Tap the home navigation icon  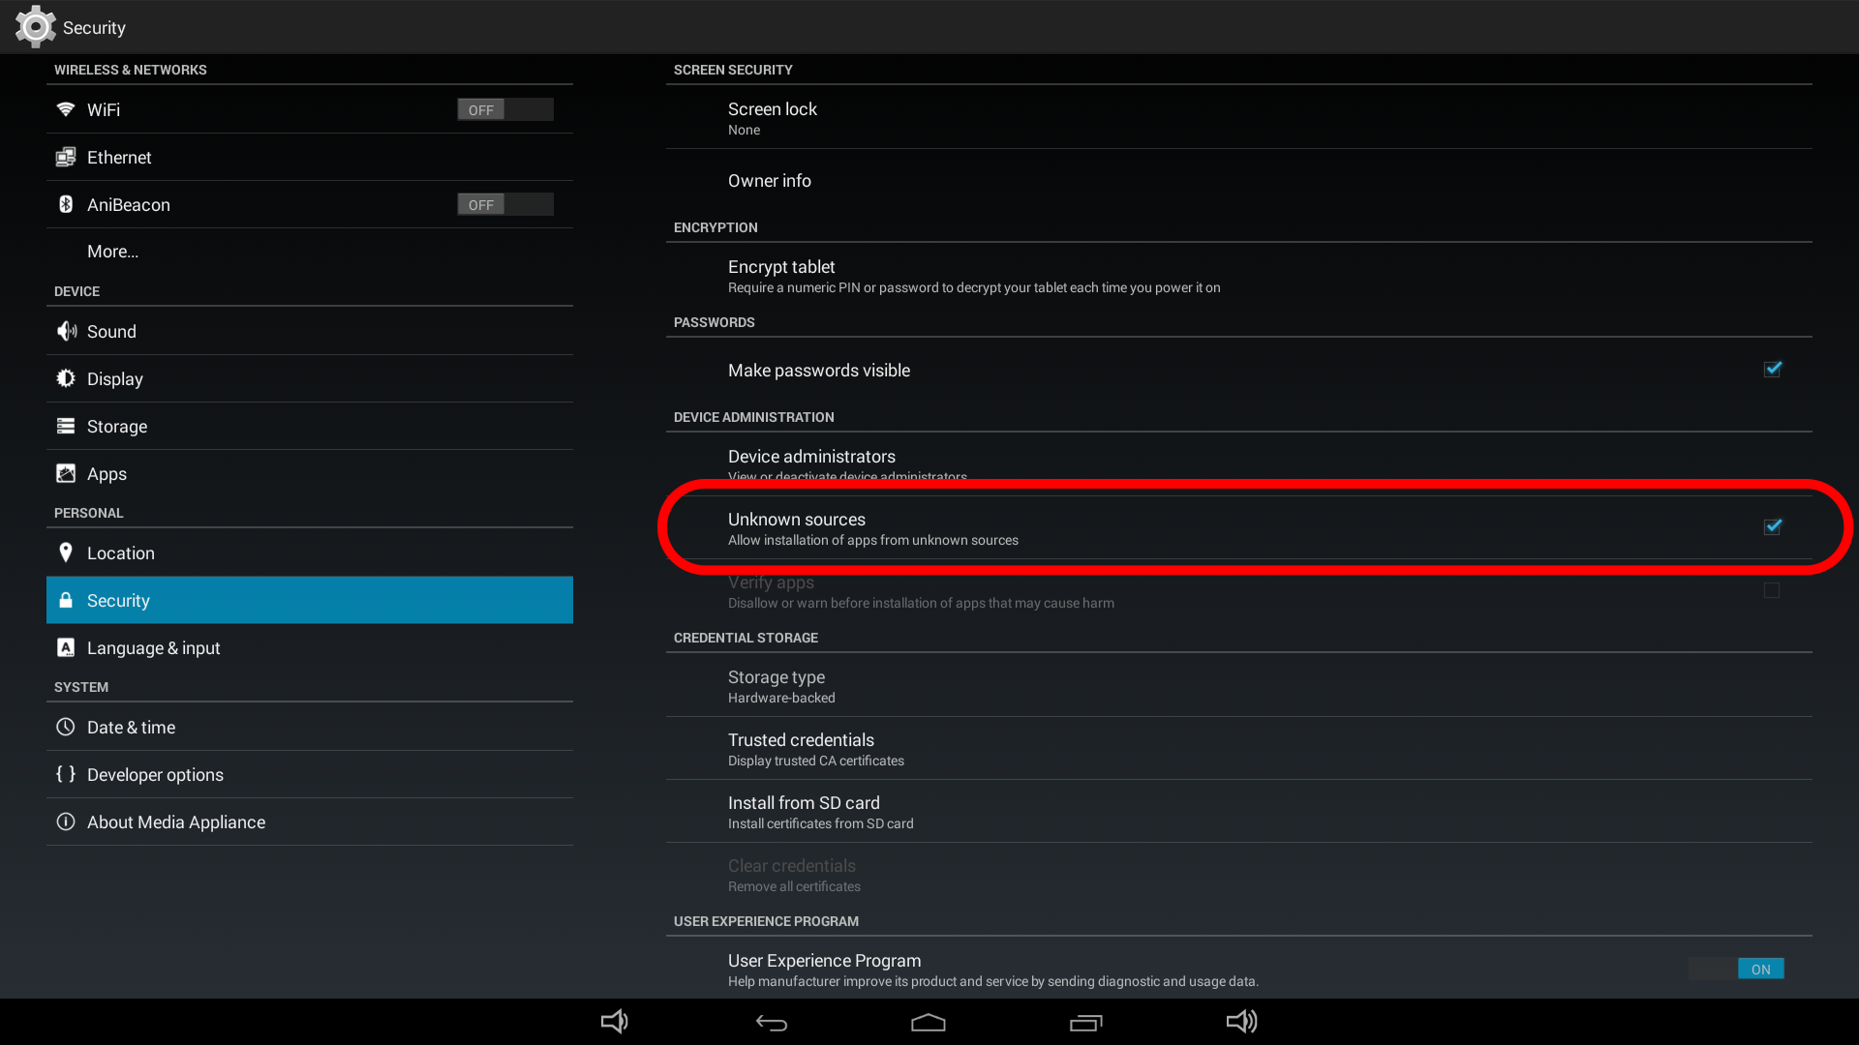[x=929, y=1023]
